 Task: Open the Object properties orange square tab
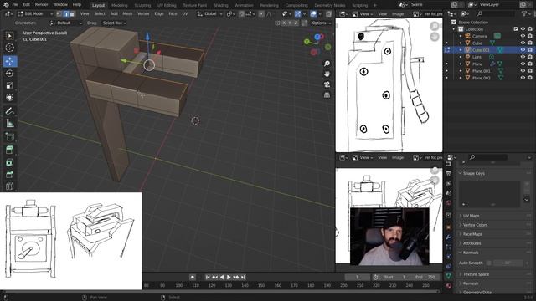click(x=449, y=227)
